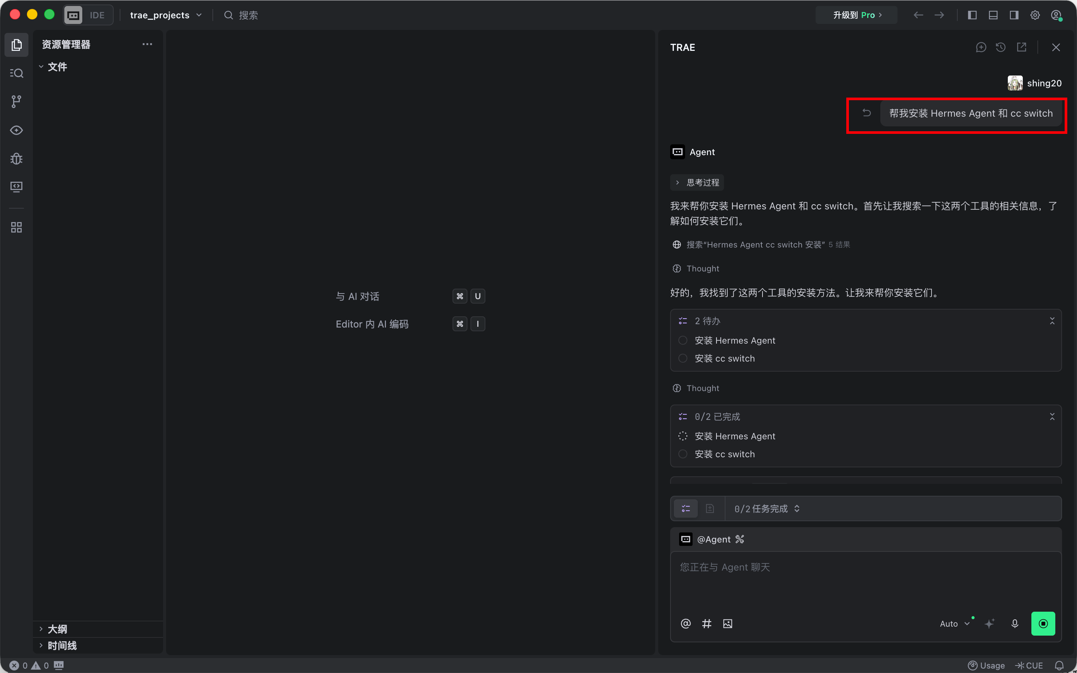Start a new chat in TRAE panel
1077x673 pixels.
click(x=981, y=47)
